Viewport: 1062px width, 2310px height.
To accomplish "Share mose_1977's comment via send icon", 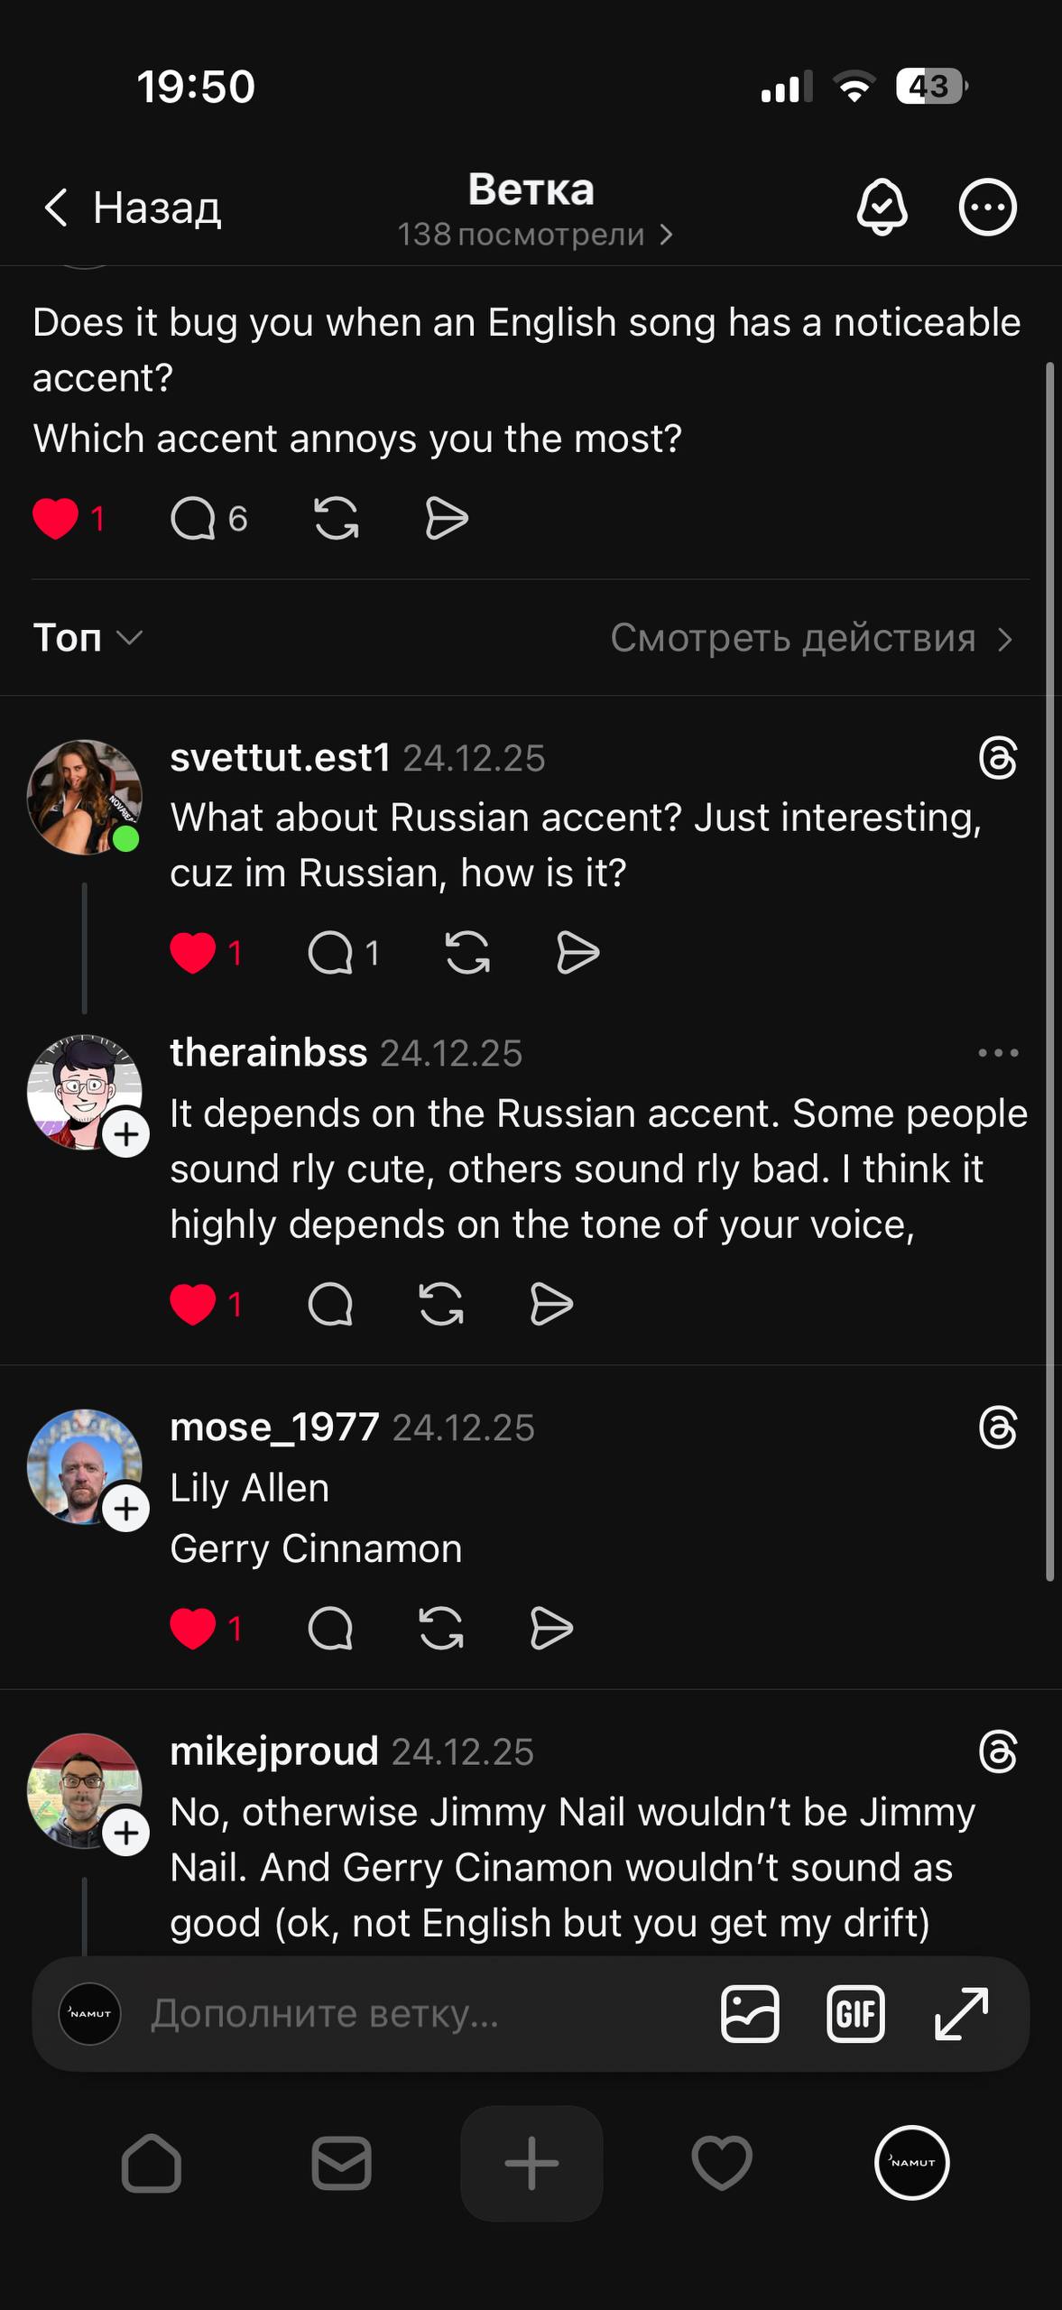I will [551, 1629].
